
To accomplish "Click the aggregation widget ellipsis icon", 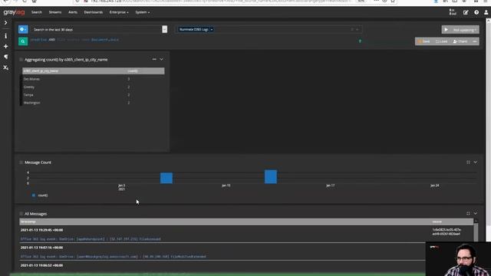I will [x=154, y=59].
